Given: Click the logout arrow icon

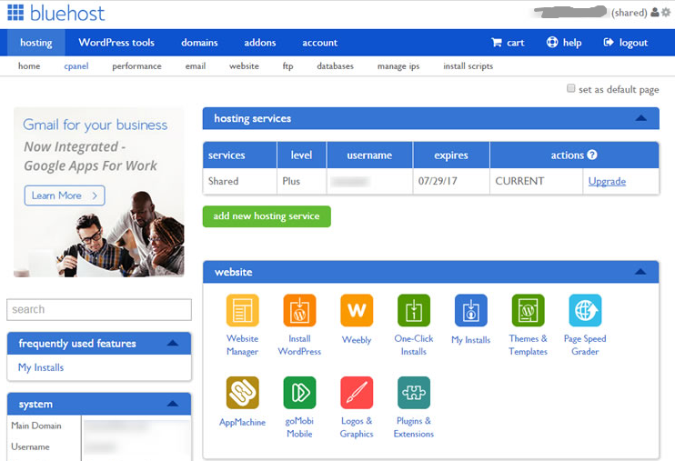Looking at the screenshot, I should [x=609, y=42].
